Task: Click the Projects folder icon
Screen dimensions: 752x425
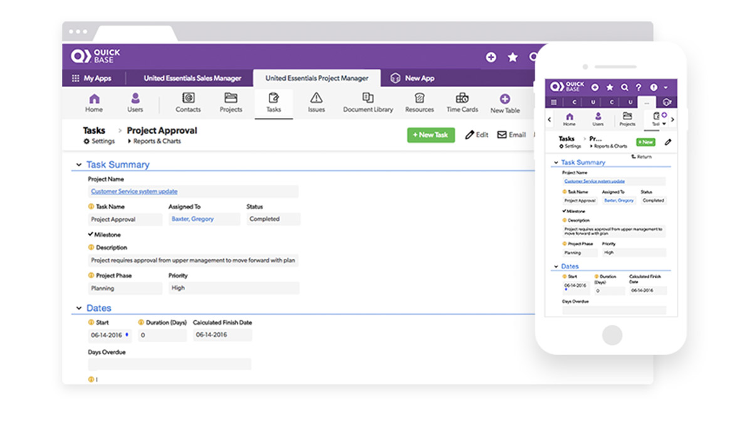Action: coord(231,98)
